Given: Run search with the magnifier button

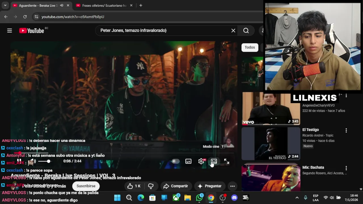Looking at the screenshot, I should [246, 31].
